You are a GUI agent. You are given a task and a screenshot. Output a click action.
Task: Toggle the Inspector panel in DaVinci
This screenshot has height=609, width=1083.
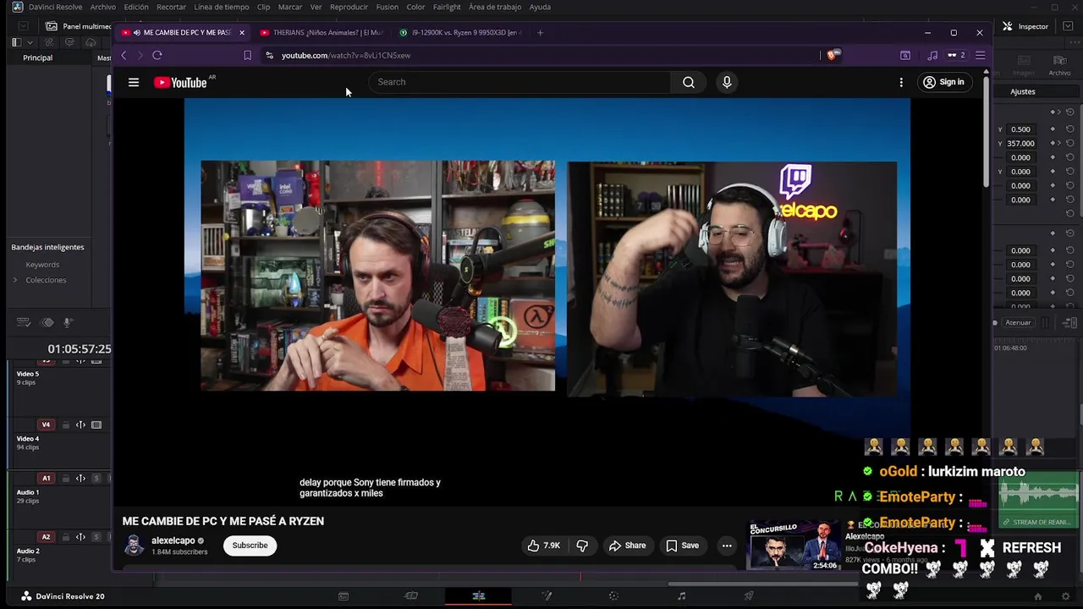tap(1025, 26)
